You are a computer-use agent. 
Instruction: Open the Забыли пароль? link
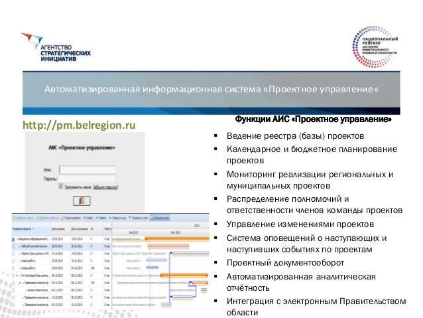click(105, 187)
